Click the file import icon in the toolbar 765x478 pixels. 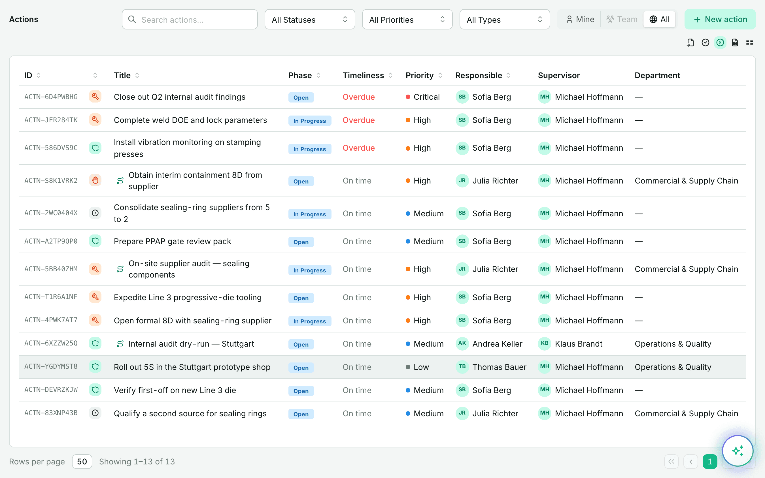tap(690, 43)
